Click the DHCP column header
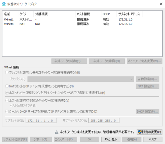This screenshot has width=165, height=144. pyautogui.click(x=109, y=14)
